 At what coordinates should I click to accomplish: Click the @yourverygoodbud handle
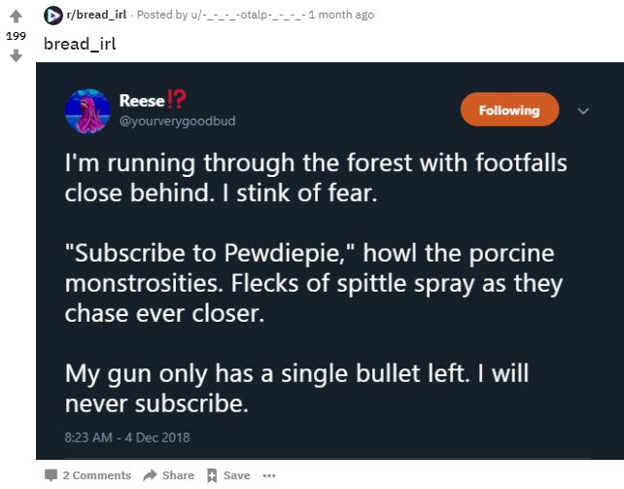(178, 121)
